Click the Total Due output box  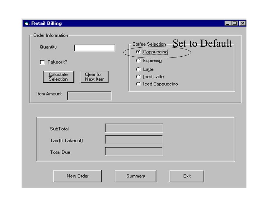coord(134,152)
